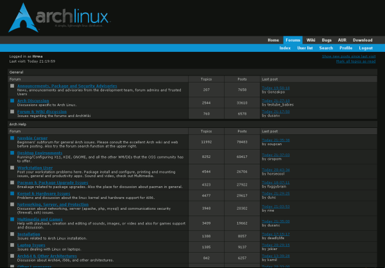This screenshot has height=268, width=385.
Task: Open the Wiki tab
Action: coord(311,40)
